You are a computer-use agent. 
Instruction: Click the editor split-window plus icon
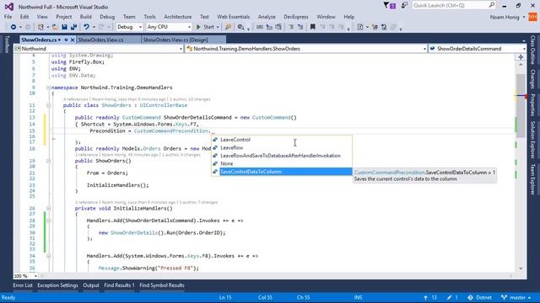[x=521, y=57]
